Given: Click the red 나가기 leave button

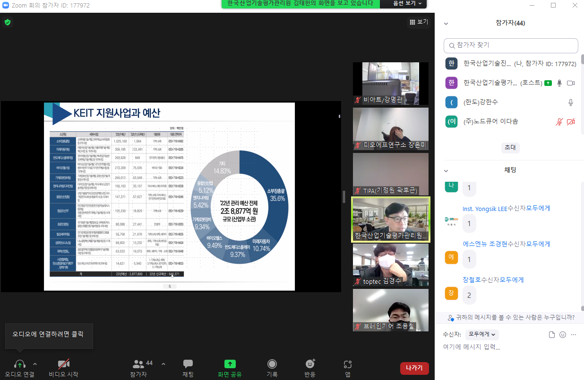Looking at the screenshot, I should (x=414, y=368).
